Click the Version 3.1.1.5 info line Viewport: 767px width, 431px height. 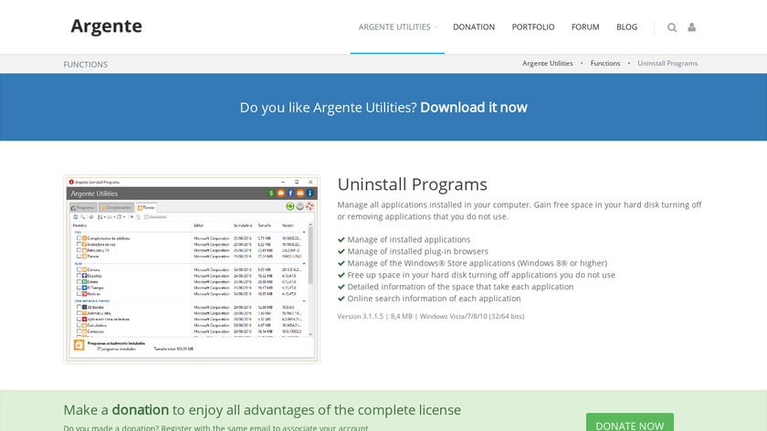[x=430, y=316]
